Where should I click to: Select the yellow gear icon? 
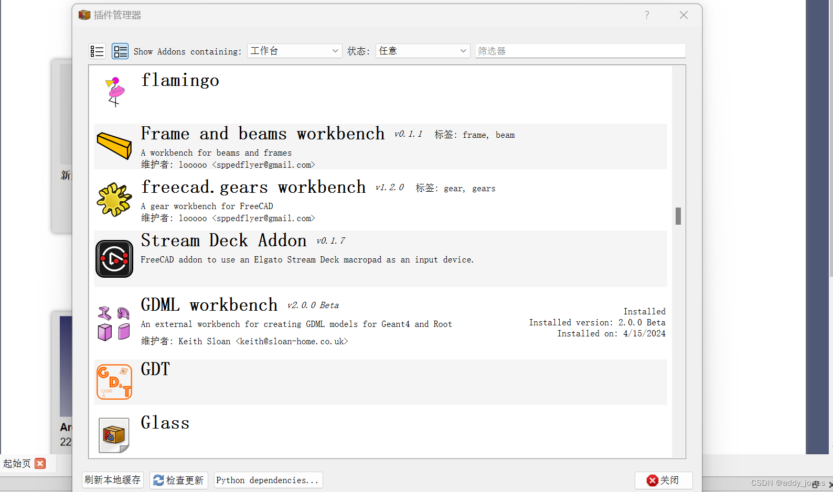[114, 199]
